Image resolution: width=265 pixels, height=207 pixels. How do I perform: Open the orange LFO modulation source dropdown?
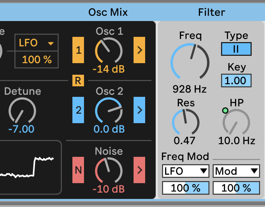pos(35,43)
